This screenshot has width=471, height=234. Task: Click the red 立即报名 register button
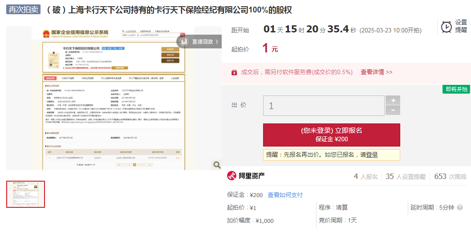pyautogui.click(x=332, y=135)
